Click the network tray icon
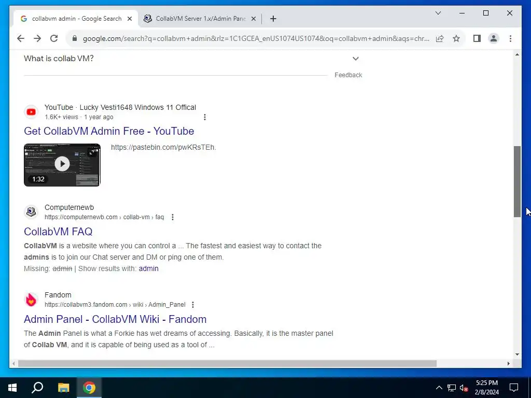 click(452, 388)
